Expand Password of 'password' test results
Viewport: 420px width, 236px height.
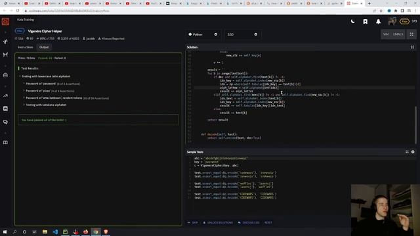point(52,84)
